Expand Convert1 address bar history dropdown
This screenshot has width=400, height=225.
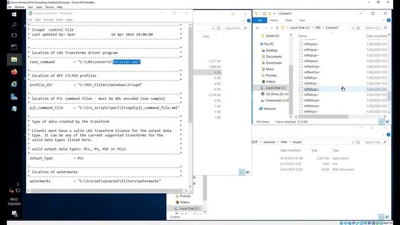[353, 27]
